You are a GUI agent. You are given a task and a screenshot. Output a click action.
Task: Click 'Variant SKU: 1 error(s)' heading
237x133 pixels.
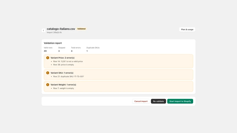tap(62, 73)
